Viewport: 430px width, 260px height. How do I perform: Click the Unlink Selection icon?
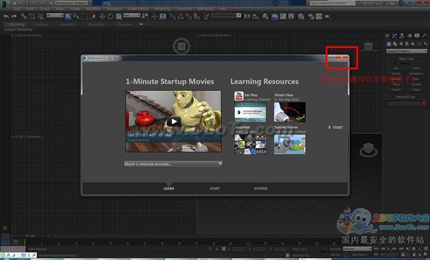coord(32,16)
